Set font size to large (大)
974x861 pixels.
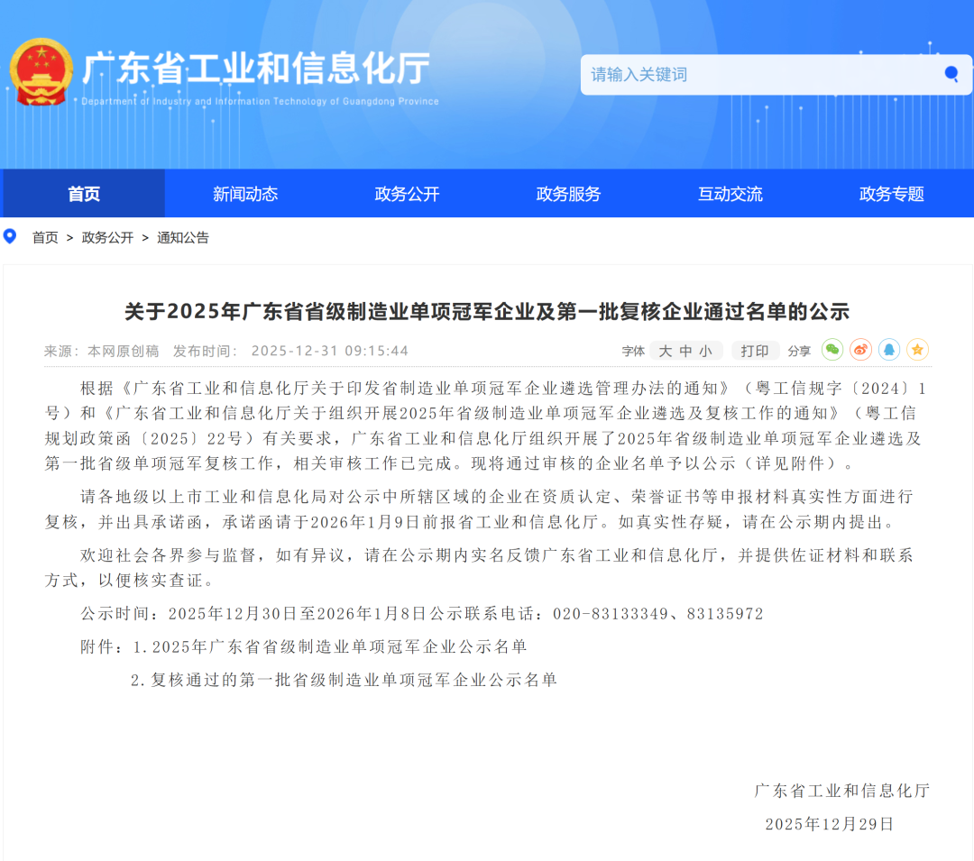[x=666, y=351]
